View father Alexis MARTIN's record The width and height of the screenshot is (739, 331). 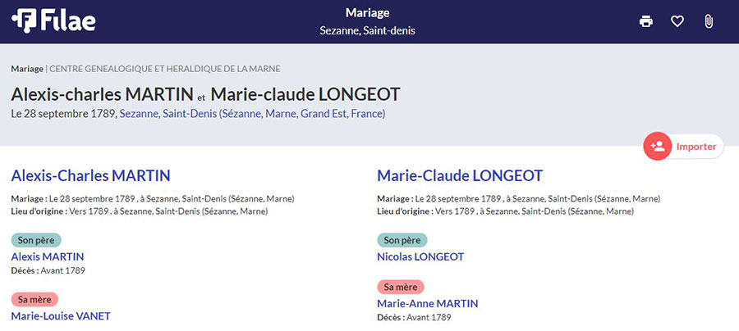[48, 256]
